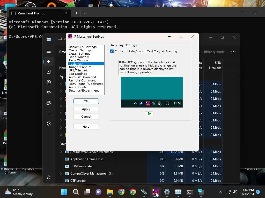The width and height of the screenshot is (265, 198).
Task: Open clock showing 5:59 PM
Action: [x=247, y=192]
